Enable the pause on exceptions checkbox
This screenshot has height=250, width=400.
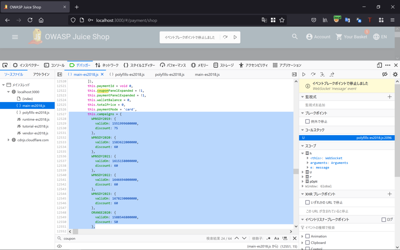[308, 121]
